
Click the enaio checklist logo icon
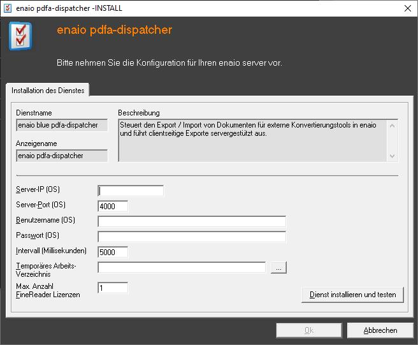20,36
